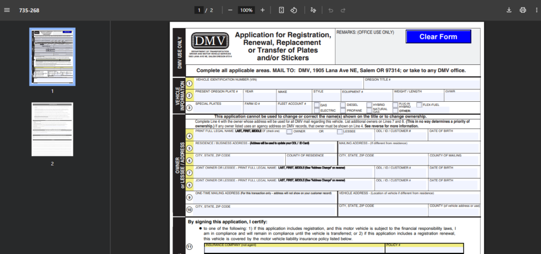Screen dimensions: 541x254
Task: Open page 2 thumbnail in sidebar
Action: point(52,129)
